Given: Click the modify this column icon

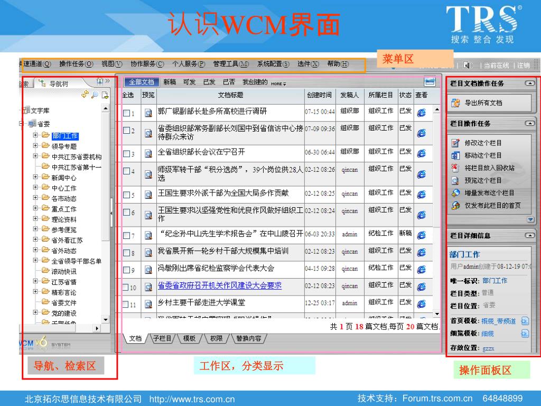Looking at the screenshot, I should 455,143.
